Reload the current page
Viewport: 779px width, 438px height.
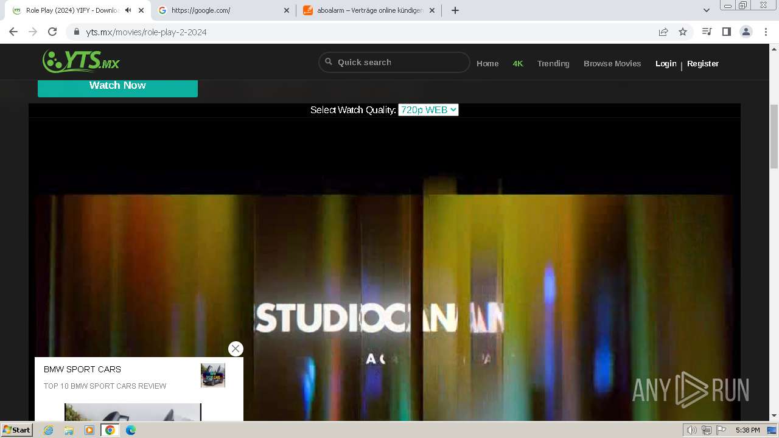tap(52, 32)
